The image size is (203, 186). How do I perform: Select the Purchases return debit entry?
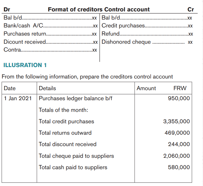(x=50, y=34)
